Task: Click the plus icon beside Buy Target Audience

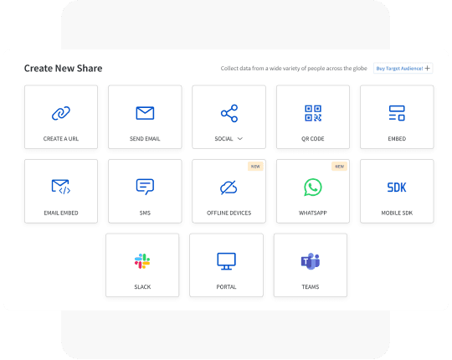Action: (428, 69)
